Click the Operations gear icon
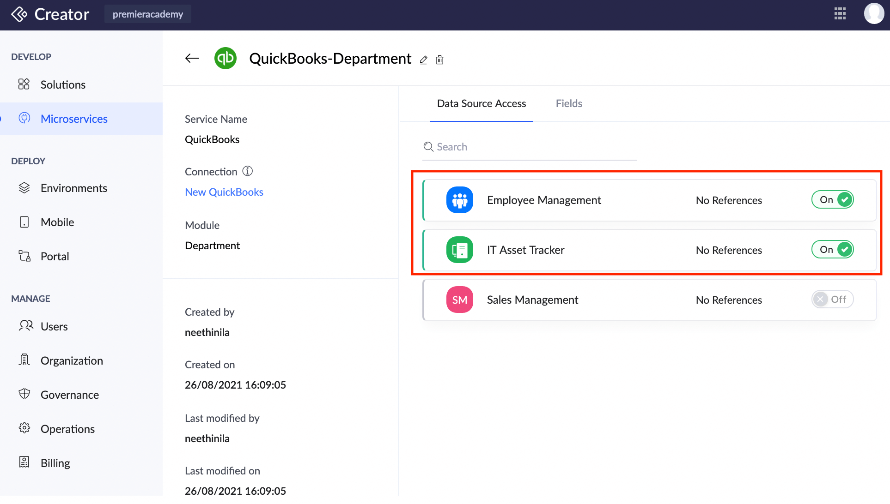The width and height of the screenshot is (890, 504). pyautogui.click(x=24, y=428)
